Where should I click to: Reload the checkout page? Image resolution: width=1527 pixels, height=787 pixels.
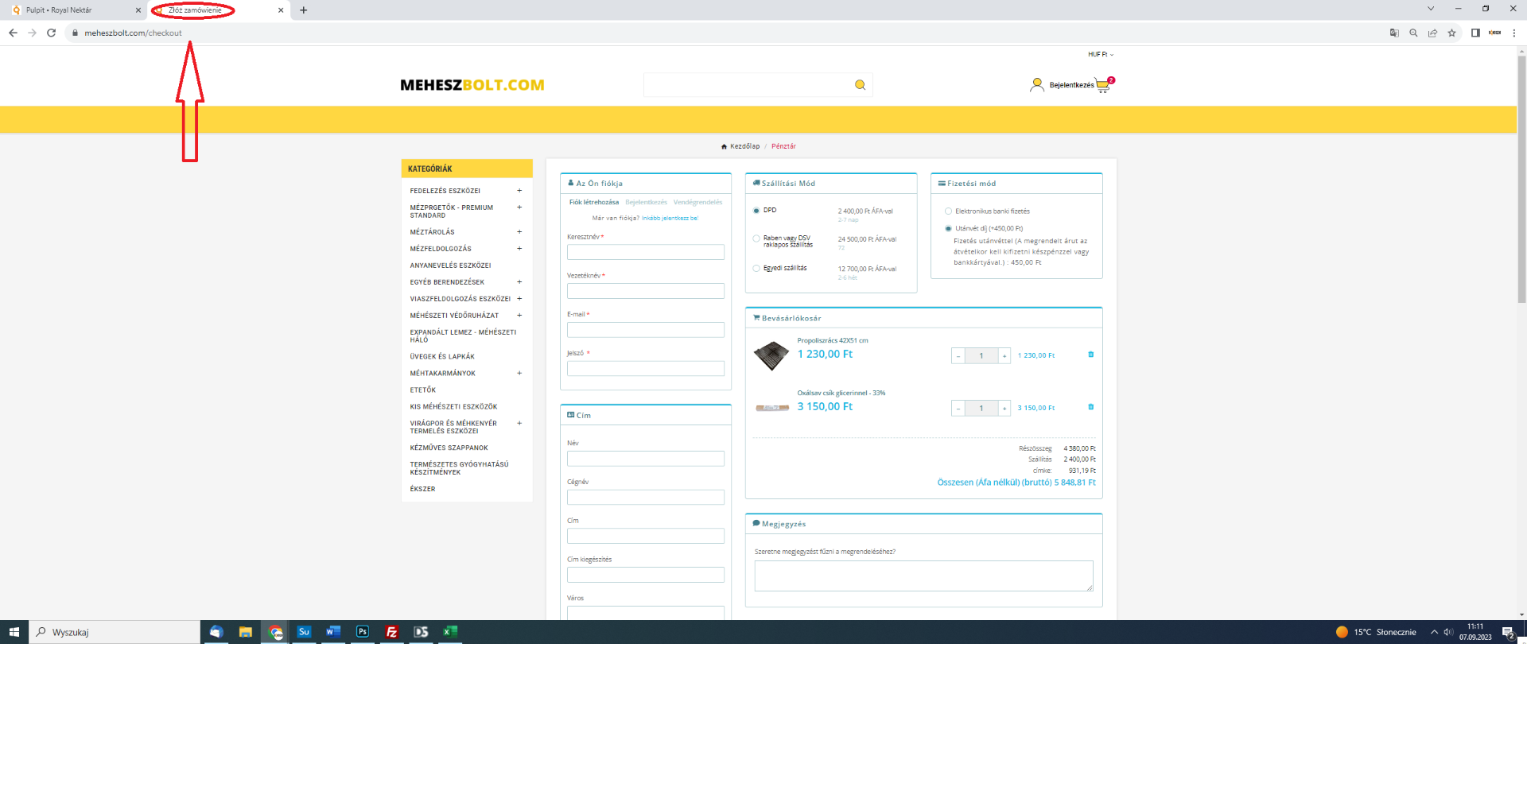pos(52,33)
